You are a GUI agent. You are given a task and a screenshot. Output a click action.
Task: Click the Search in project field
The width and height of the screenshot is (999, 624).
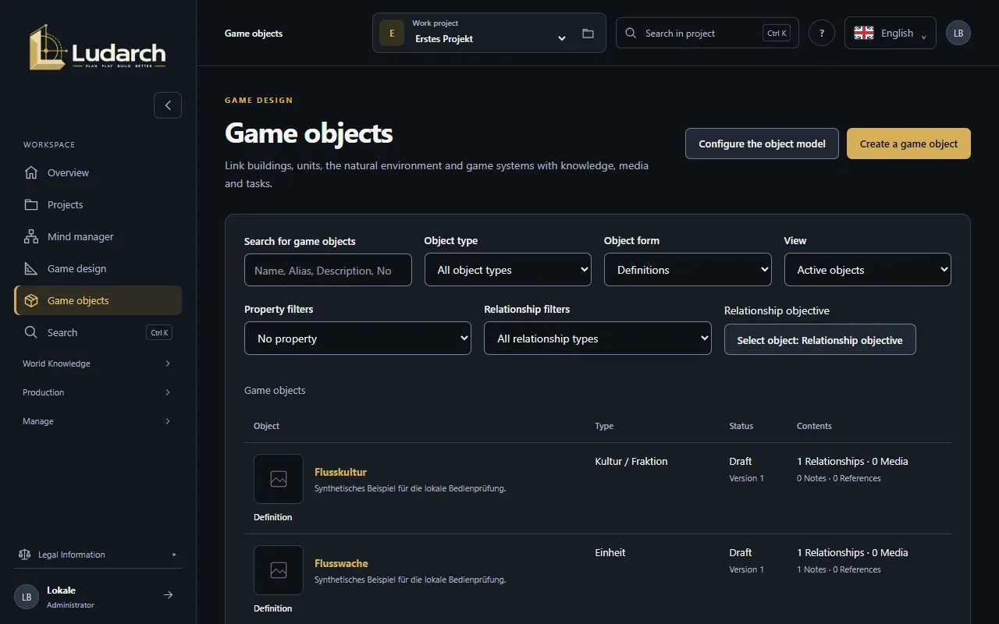pos(707,33)
